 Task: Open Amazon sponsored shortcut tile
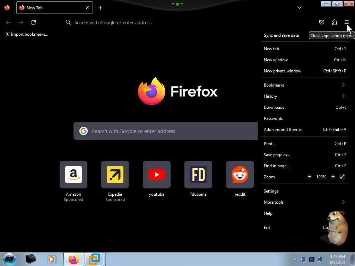pyautogui.click(x=73, y=181)
